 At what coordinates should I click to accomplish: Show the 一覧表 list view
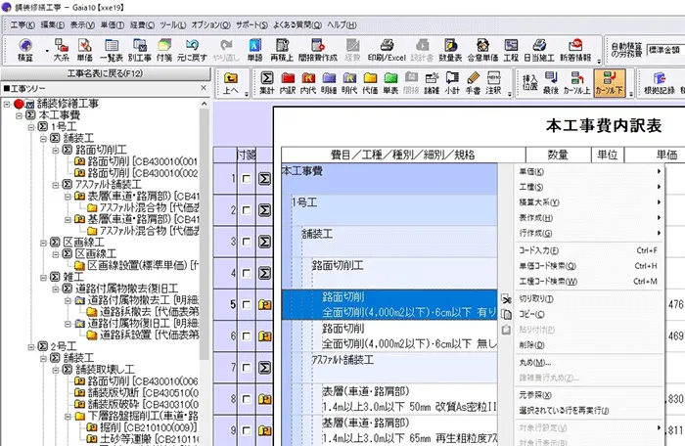112,49
